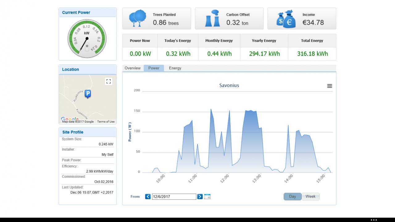Click the fullscreen icon on the map
Screen dimensions: 395x222
(108, 82)
